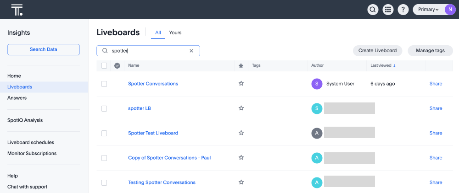Open Answers in the left sidebar
The image size is (459, 193).
pos(17,98)
